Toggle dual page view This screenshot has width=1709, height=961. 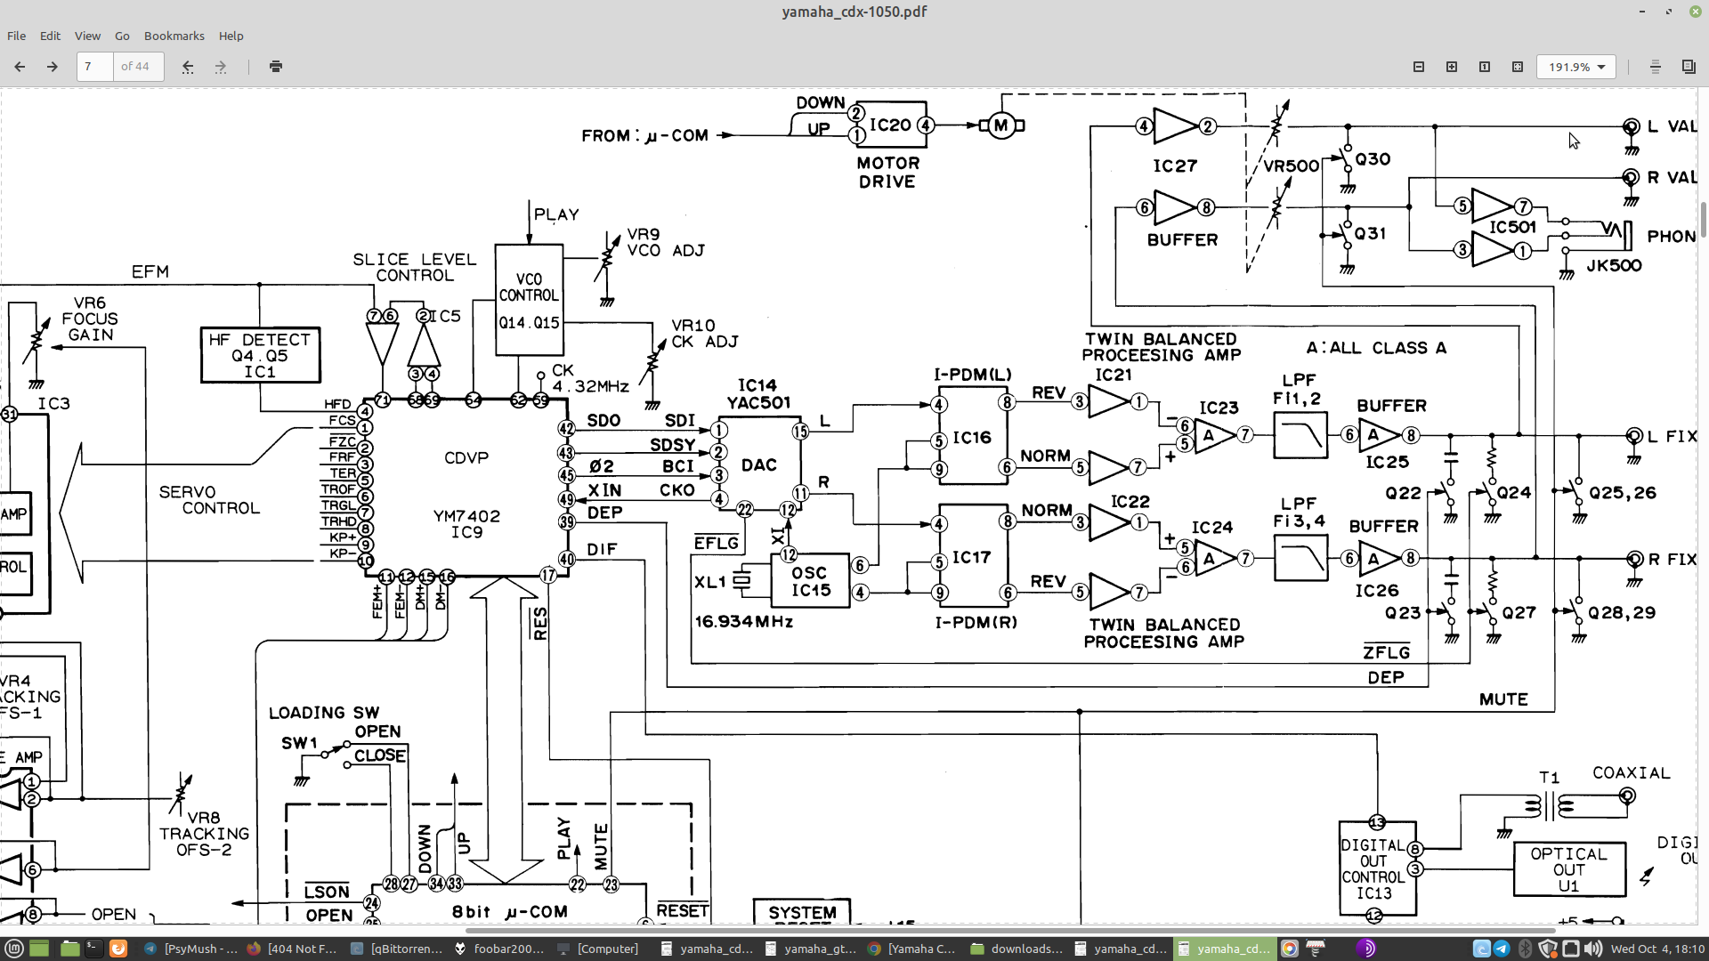[1689, 67]
